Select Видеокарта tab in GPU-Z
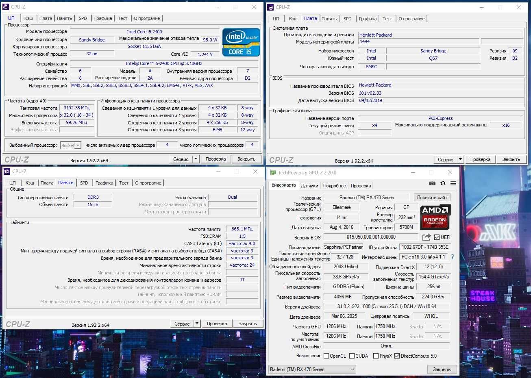The image size is (531, 378). (283, 185)
